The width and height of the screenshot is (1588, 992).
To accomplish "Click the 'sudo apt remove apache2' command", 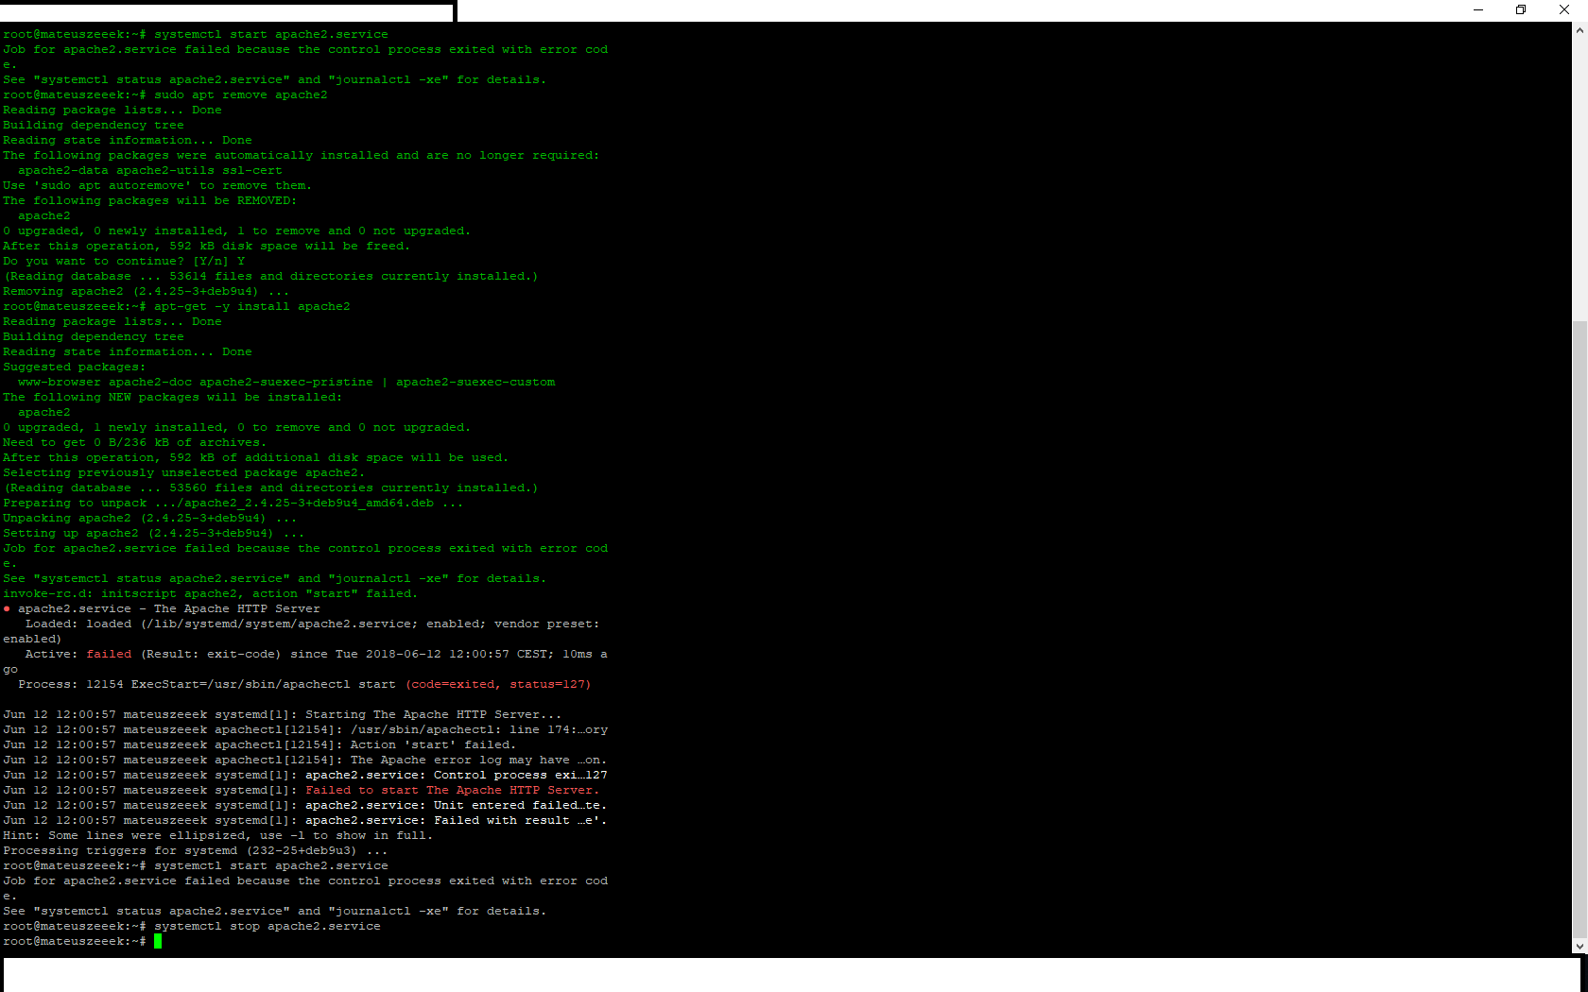I will coord(241,94).
